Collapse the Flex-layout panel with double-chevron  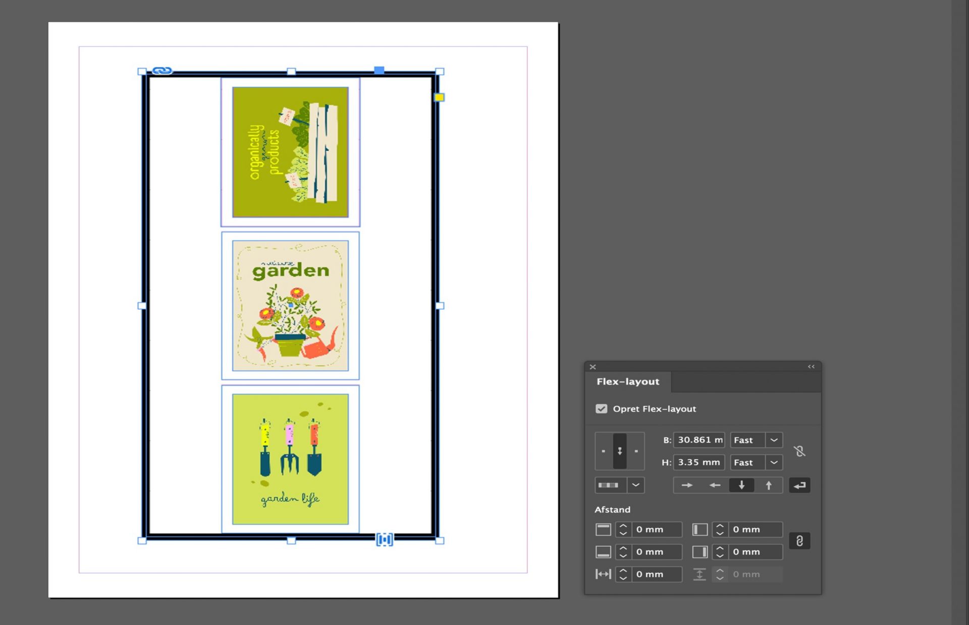coord(811,367)
